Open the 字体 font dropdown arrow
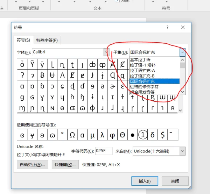Viewport: 210px width, 194px height. [x=106, y=52]
